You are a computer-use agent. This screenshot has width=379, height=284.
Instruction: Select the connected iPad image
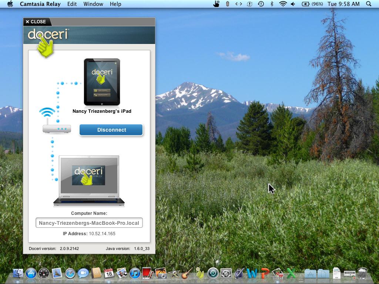pos(102,82)
